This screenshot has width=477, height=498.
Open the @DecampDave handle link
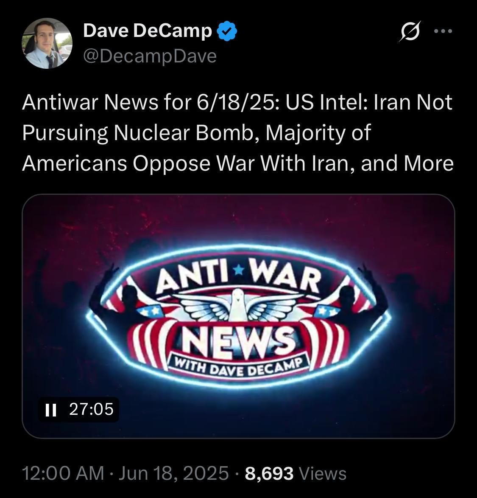click(150, 56)
